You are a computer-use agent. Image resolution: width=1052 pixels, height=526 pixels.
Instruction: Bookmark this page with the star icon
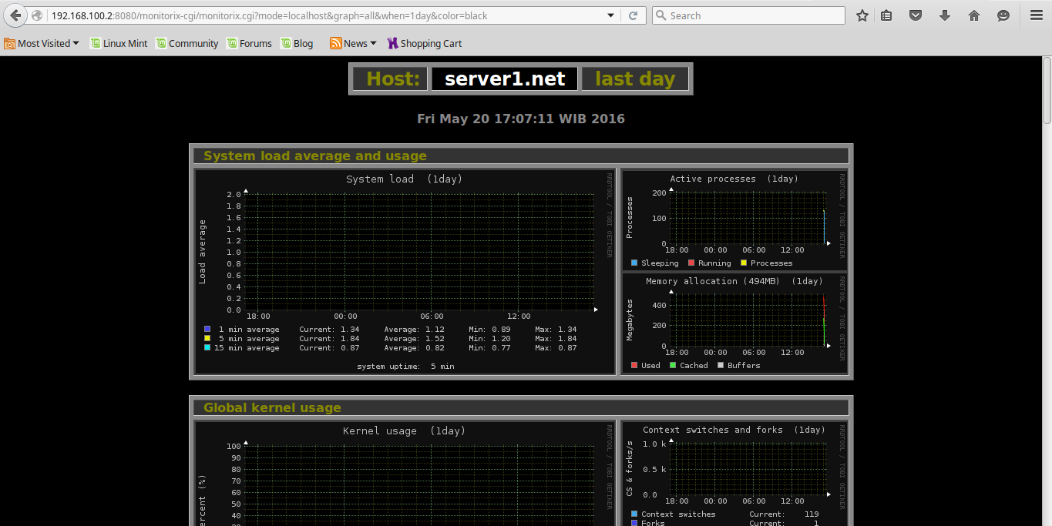coord(862,15)
